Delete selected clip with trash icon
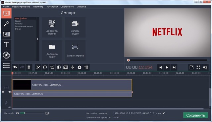The image size is (212, 122). coord(29,67)
